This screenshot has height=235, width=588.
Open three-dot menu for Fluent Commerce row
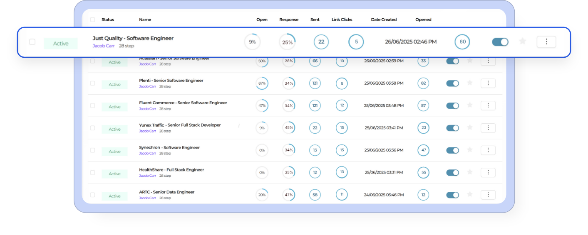(x=488, y=105)
